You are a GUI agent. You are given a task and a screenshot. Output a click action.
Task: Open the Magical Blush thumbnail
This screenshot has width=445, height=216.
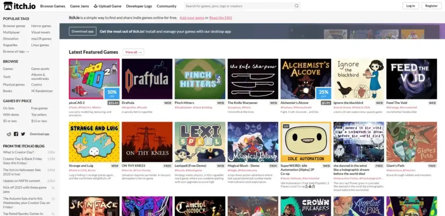coord(253,142)
